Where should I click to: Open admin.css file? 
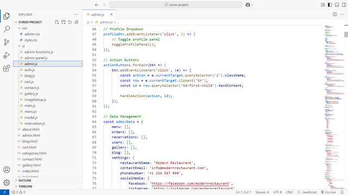coord(32,34)
